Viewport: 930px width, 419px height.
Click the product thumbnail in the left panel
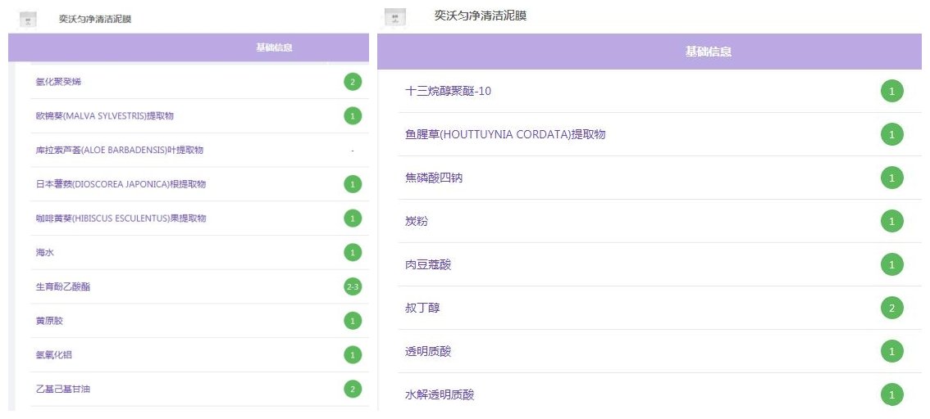click(27, 19)
